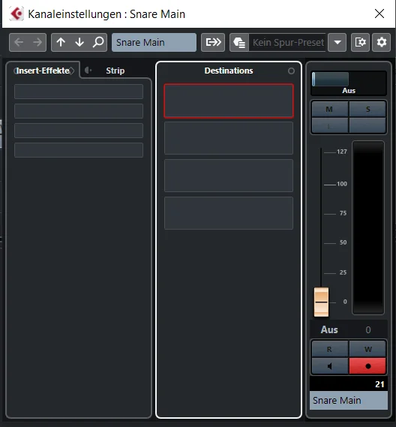Open the channel search magnifier
396x427 pixels.
tap(98, 42)
